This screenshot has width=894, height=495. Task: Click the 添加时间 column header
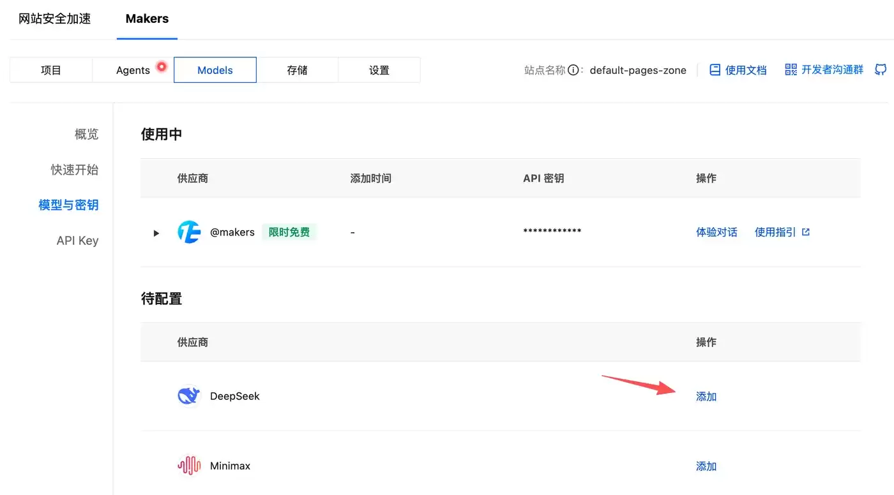[371, 179]
